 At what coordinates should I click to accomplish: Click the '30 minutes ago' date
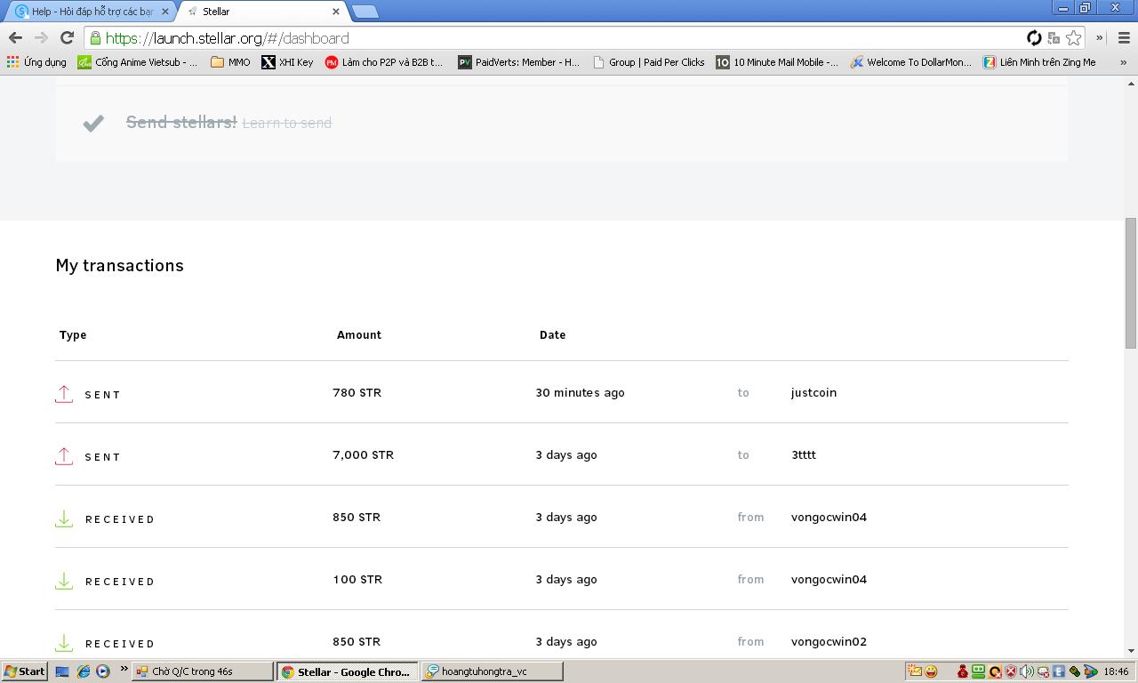580,392
